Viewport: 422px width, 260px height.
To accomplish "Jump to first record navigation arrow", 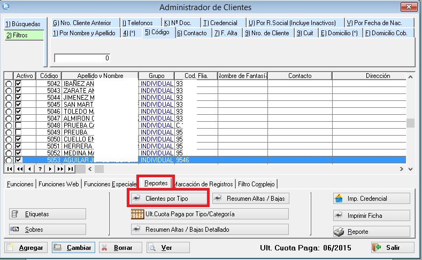I will tap(9, 169).
